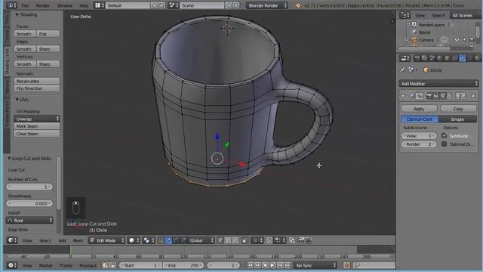Open viewport shading mode selector

tap(134, 240)
